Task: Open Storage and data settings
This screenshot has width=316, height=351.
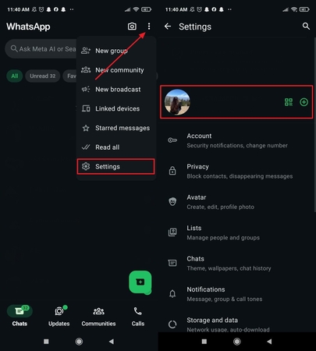Action: [x=236, y=324]
